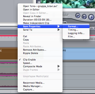
Task: Click the audio waveform track under the clip
Action: [9, 68]
